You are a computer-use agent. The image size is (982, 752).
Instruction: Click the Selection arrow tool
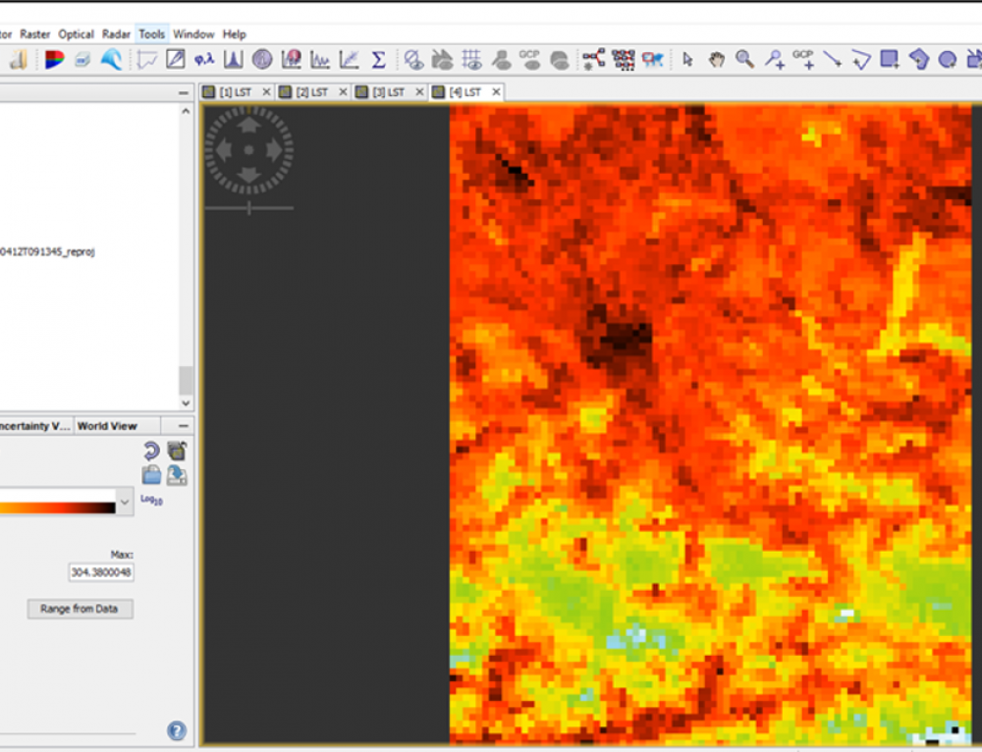point(690,60)
